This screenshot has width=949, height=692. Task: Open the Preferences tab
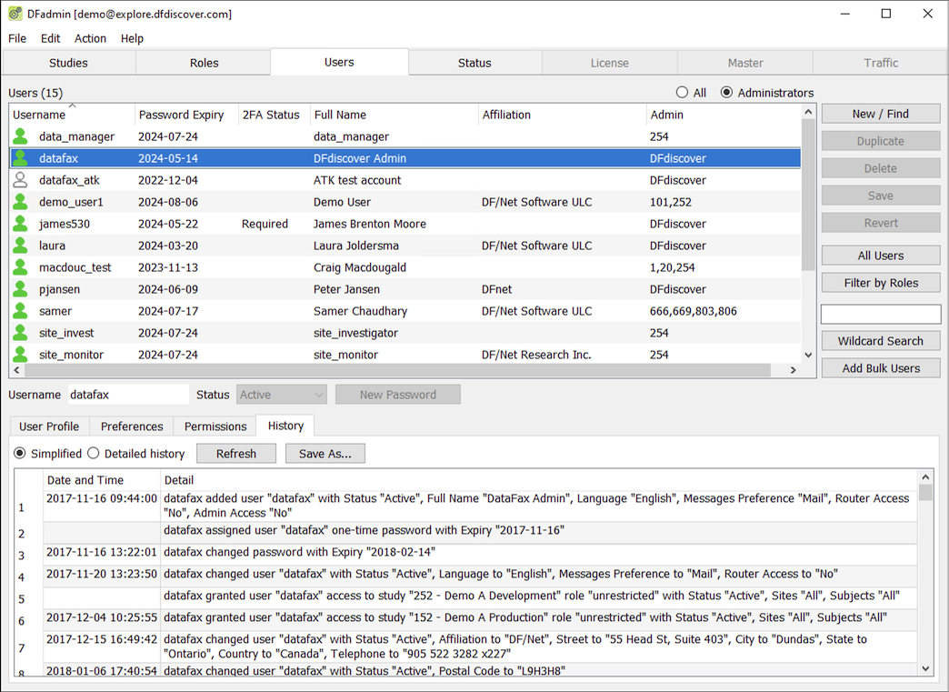132,426
